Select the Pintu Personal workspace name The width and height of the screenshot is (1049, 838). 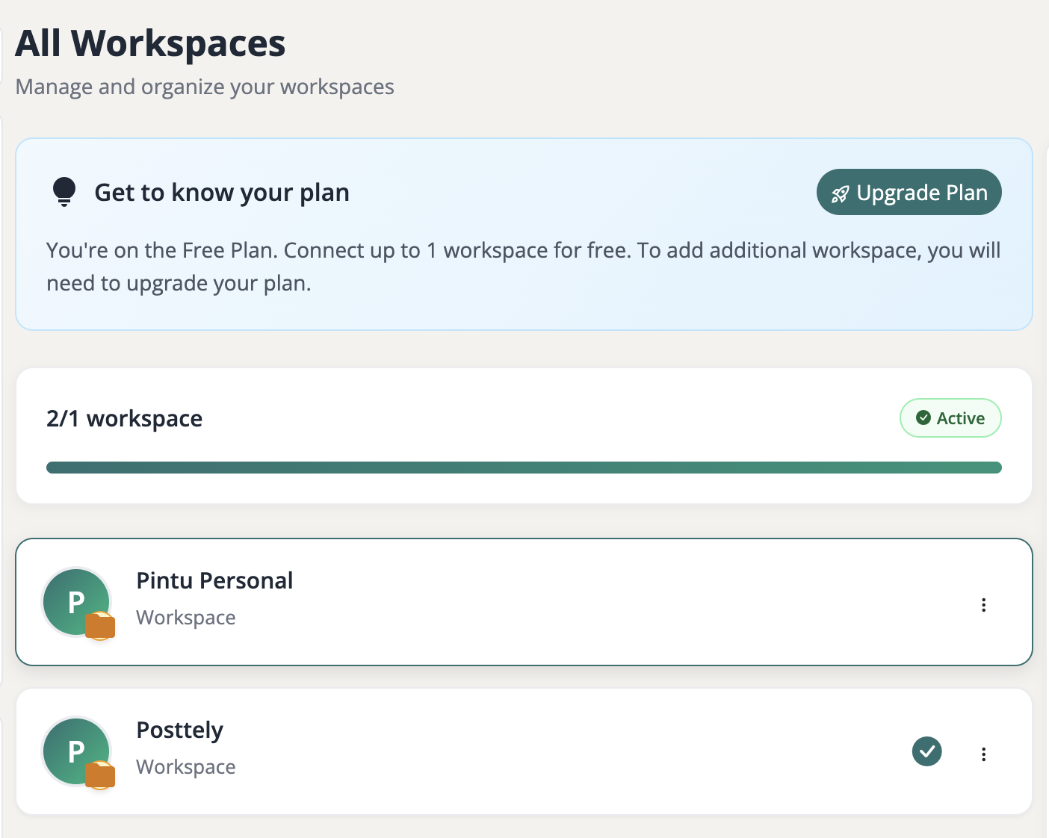(x=214, y=581)
